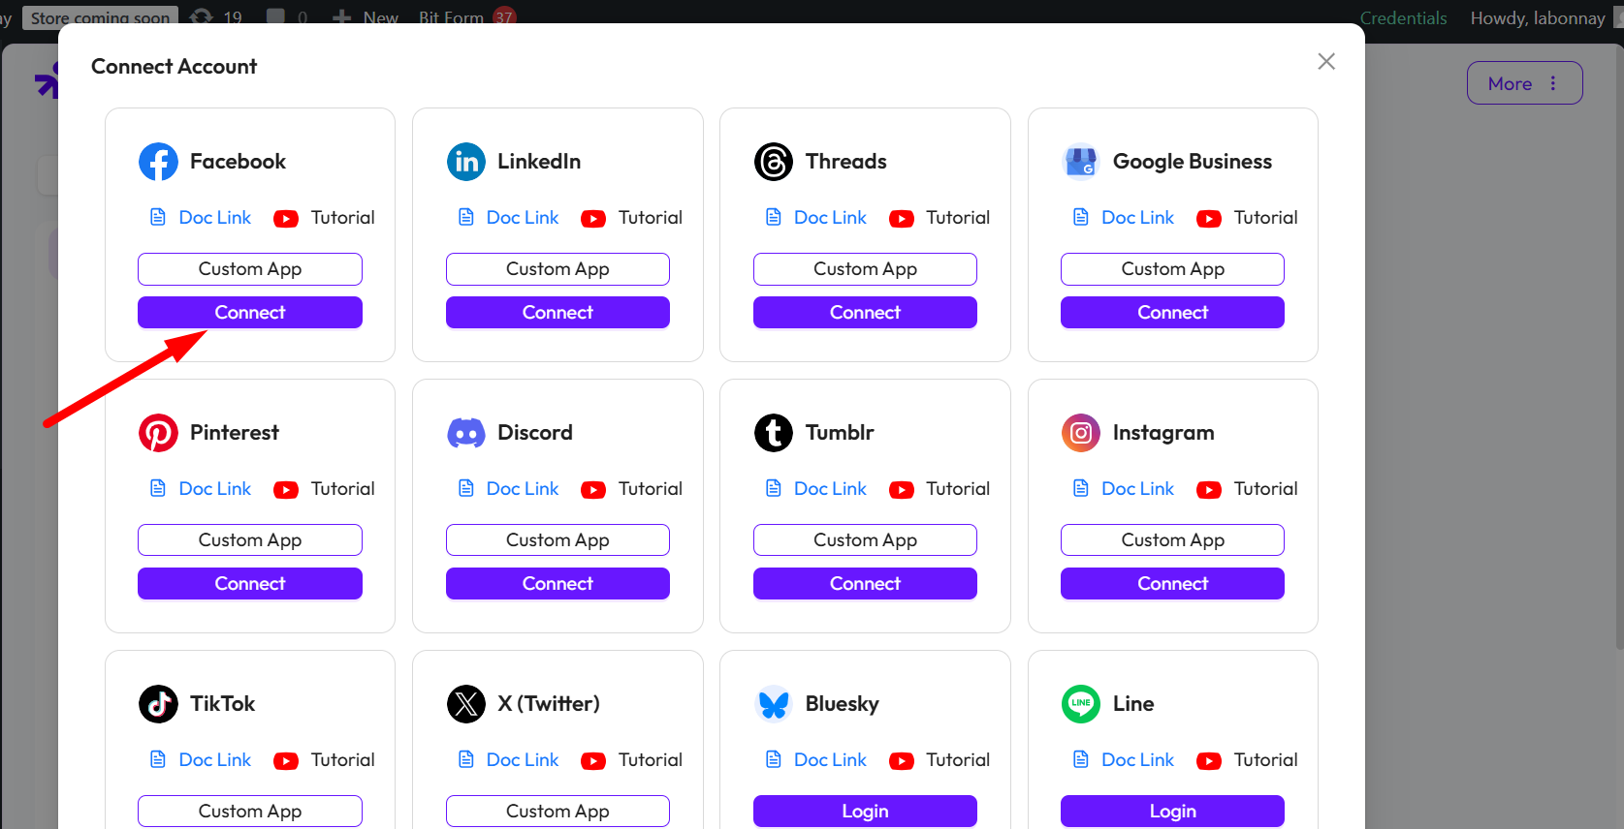The height and width of the screenshot is (829, 1624).
Task: Click the YouTube icon in LinkedIn card
Action: pos(593,219)
